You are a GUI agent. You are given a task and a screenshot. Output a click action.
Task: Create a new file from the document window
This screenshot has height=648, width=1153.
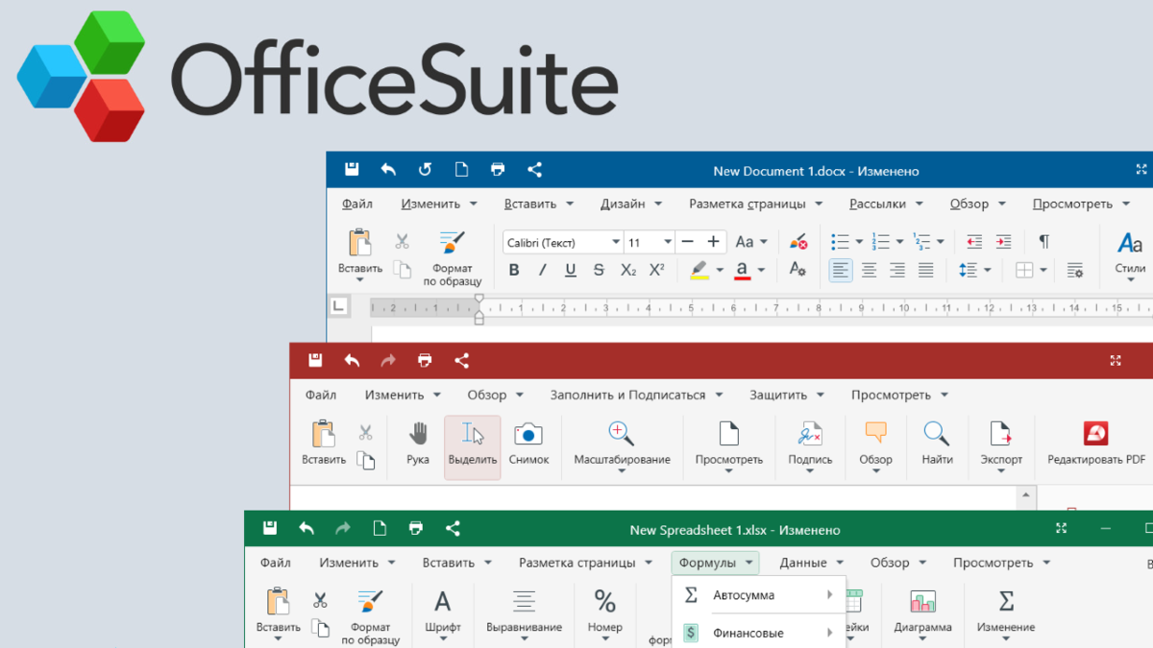pos(461,170)
